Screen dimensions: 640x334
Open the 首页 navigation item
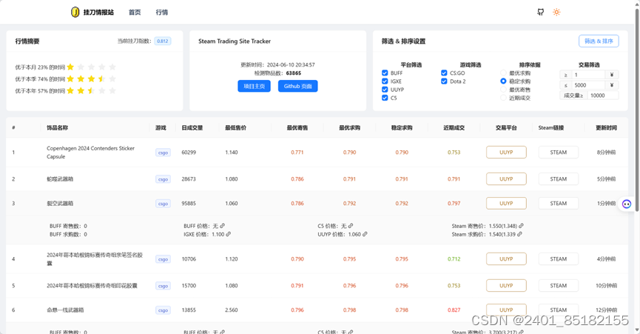[135, 13]
